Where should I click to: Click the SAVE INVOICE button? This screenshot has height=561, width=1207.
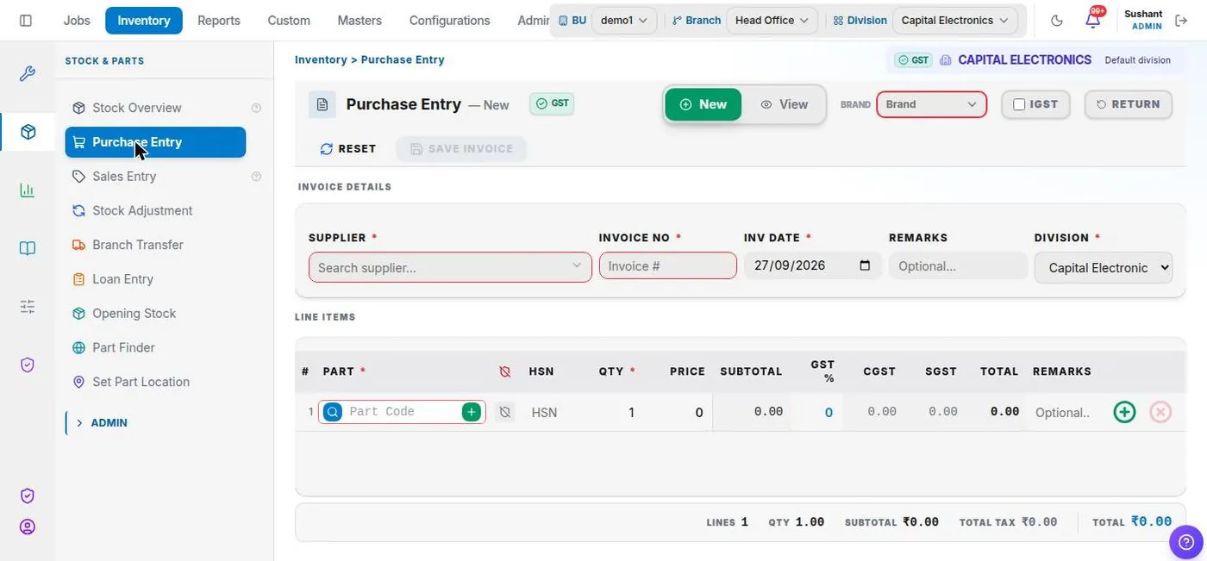(462, 149)
